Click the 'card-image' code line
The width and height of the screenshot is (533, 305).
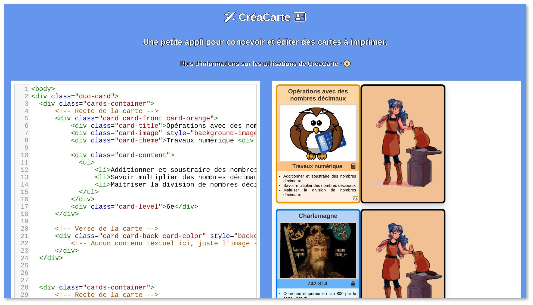click(x=164, y=133)
